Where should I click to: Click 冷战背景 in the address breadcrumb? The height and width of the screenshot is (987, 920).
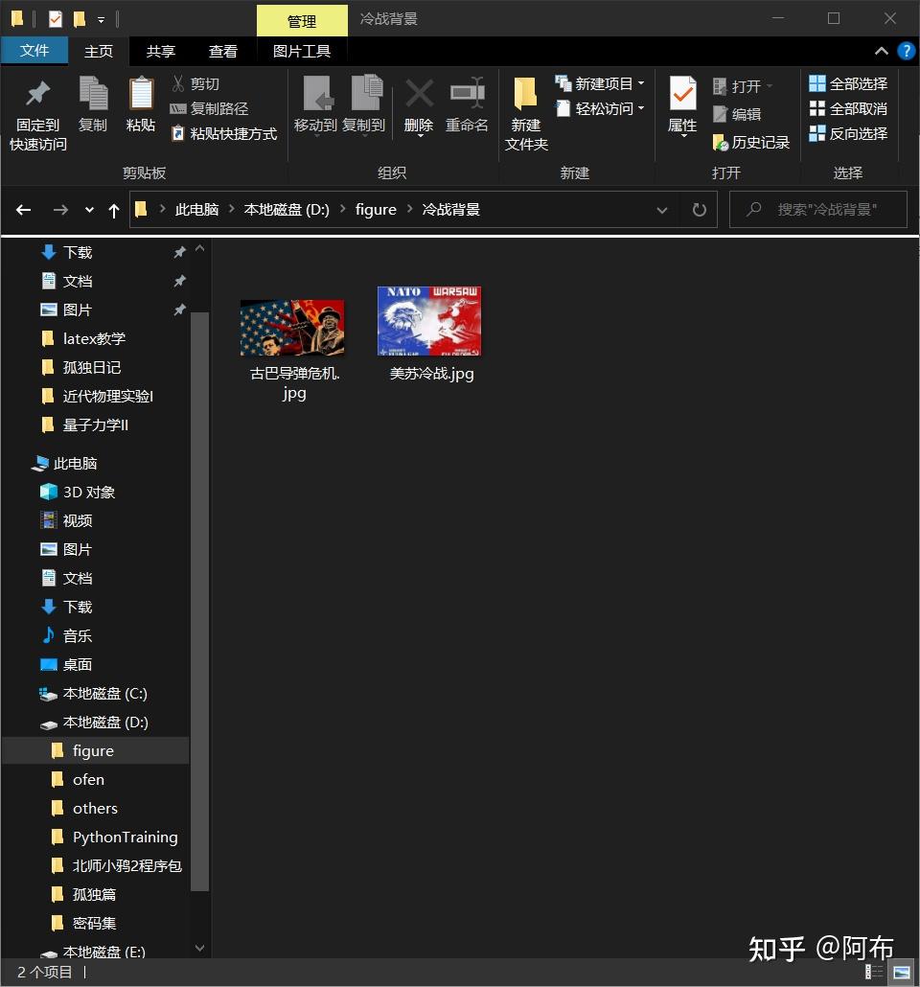(x=450, y=209)
